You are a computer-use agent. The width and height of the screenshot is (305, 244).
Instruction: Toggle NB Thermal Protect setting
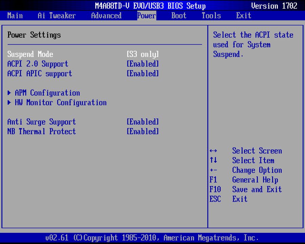pos(142,131)
